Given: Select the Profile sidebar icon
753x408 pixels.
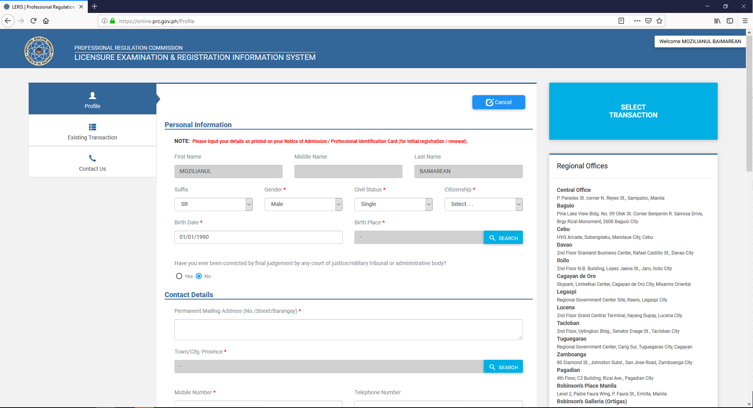Looking at the screenshot, I should coord(93,96).
